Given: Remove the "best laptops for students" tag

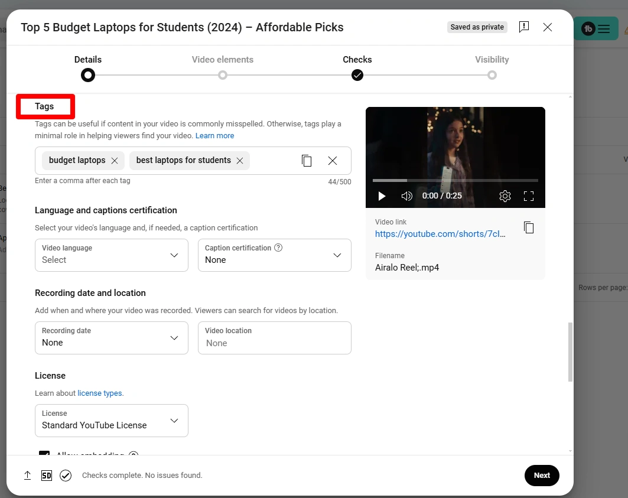Looking at the screenshot, I should tap(240, 161).
